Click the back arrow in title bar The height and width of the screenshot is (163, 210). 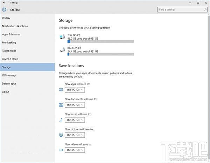pyautogui.click(x=4, y=2)
